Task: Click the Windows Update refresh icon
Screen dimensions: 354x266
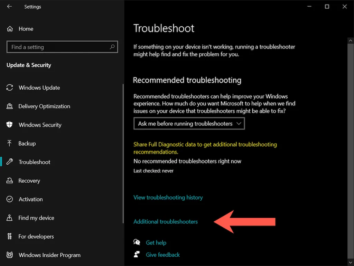Action: tap(10, 88)
